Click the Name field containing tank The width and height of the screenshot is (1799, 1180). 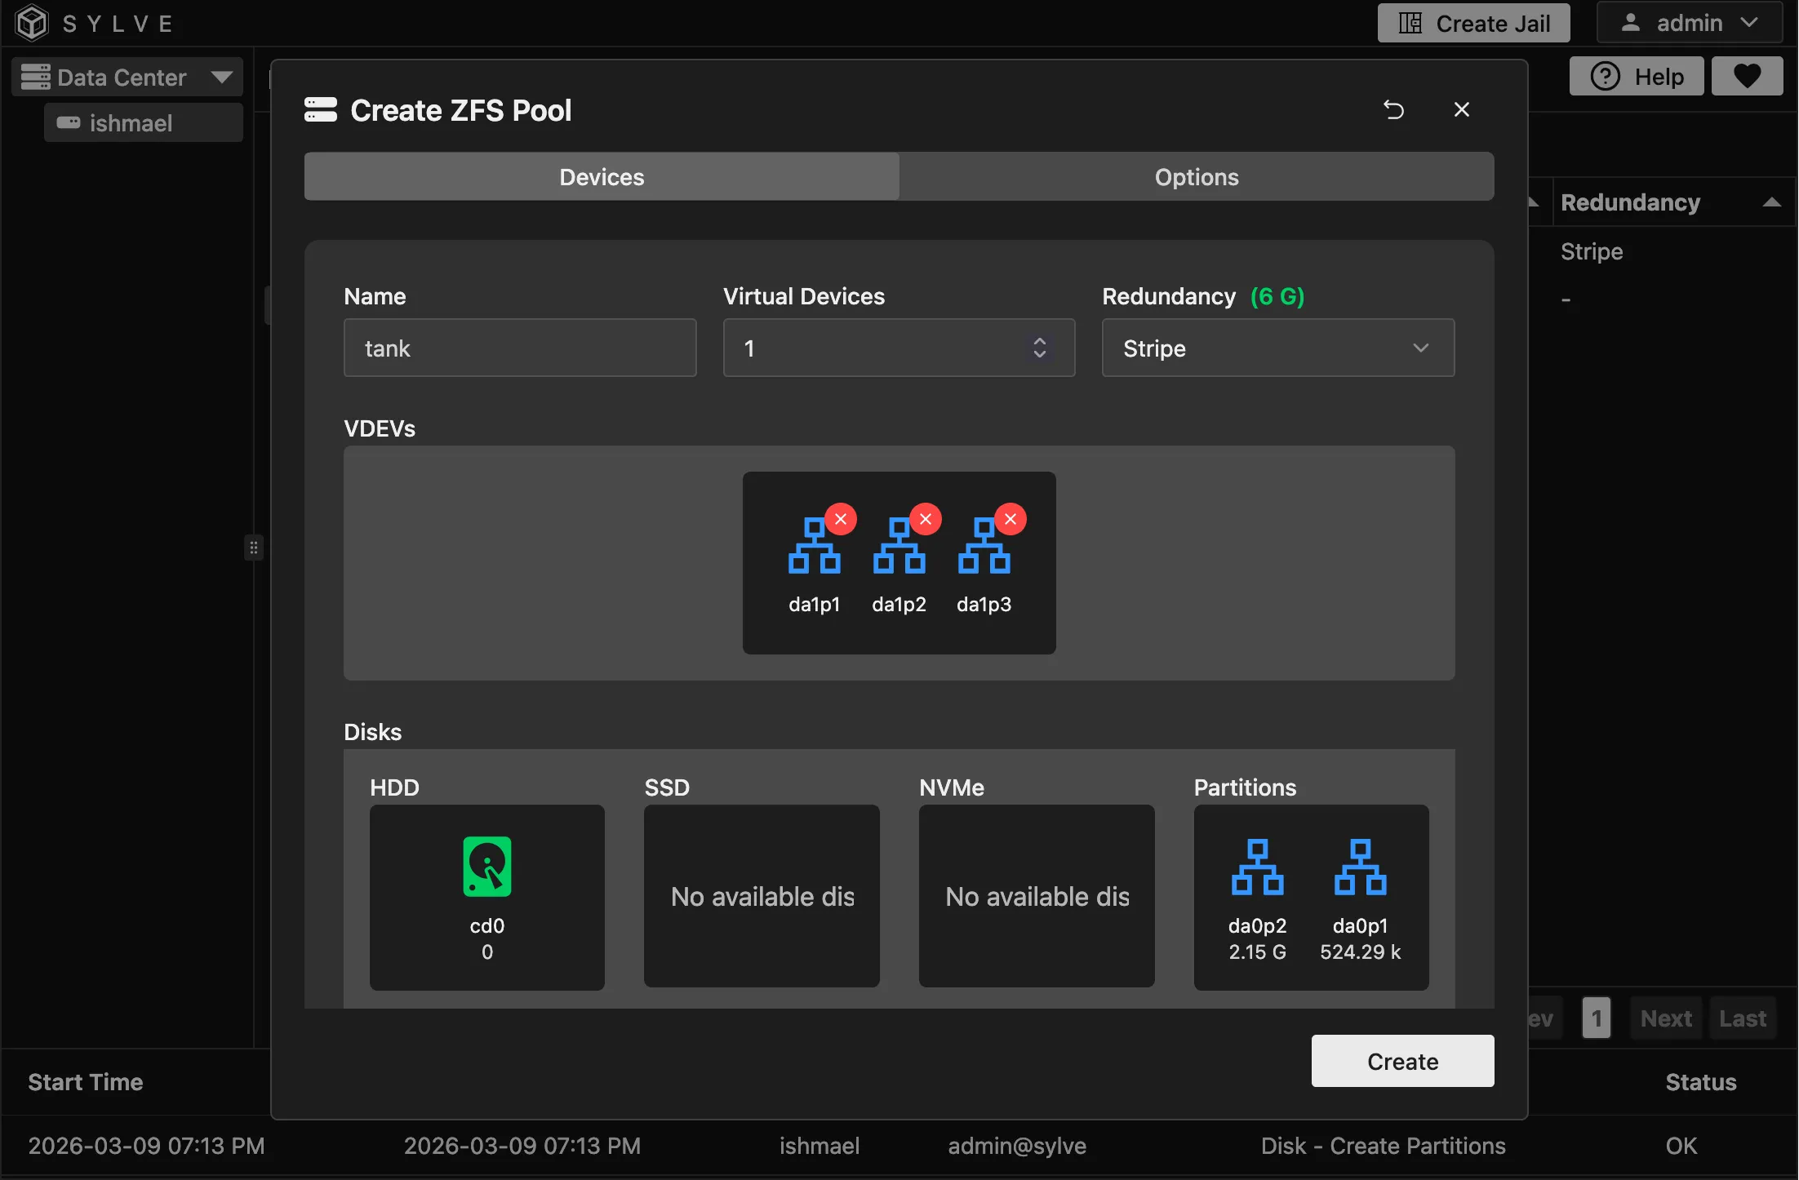point(520,348)
